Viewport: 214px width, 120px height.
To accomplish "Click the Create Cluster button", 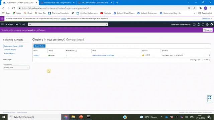I will coord(39,46).
